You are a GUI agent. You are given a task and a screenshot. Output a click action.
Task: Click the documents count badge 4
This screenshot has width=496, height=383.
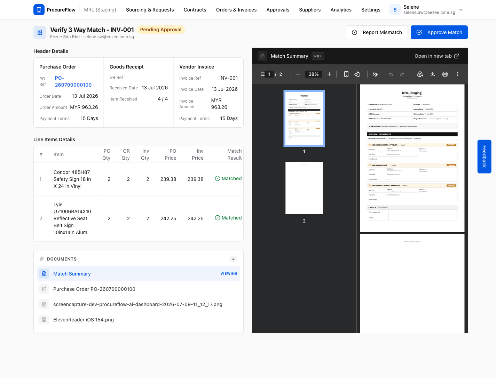[233, 259]
